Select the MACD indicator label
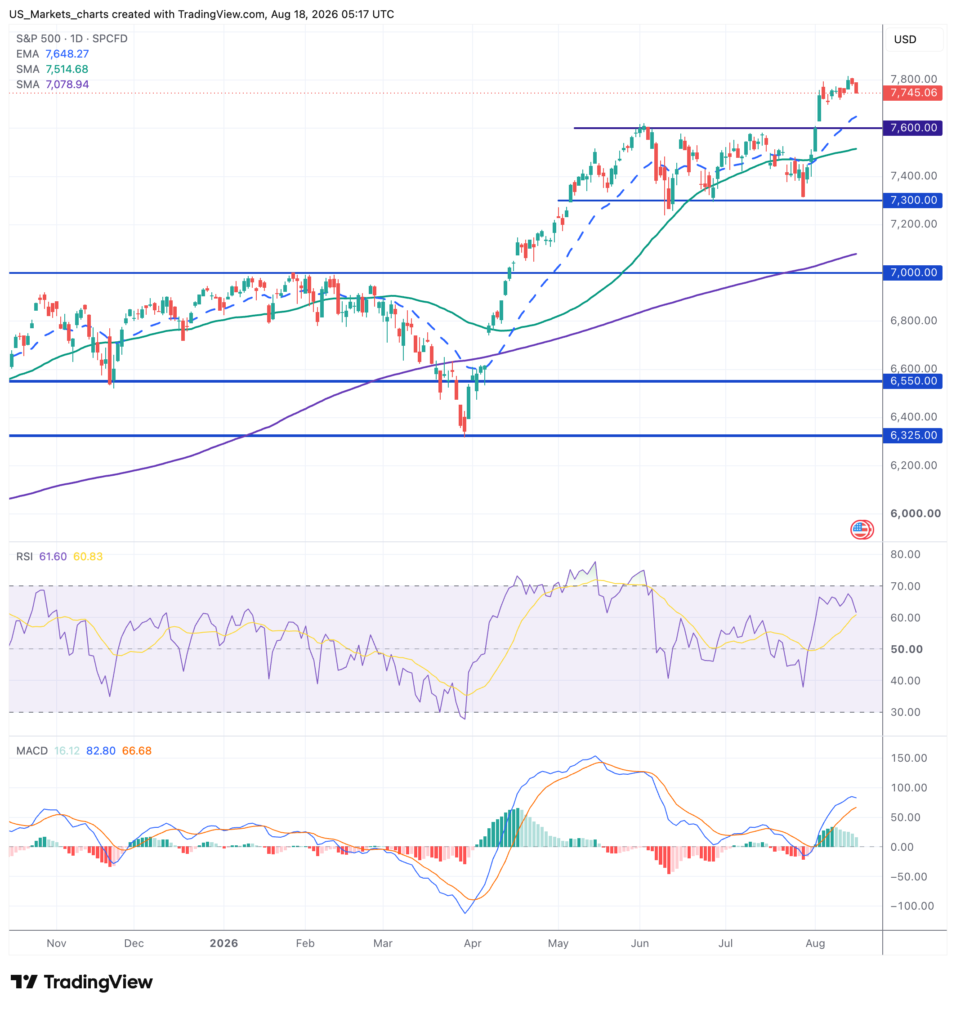This screenshot has width=956, height=1009. pyautogui.click(x=32, y=750)
